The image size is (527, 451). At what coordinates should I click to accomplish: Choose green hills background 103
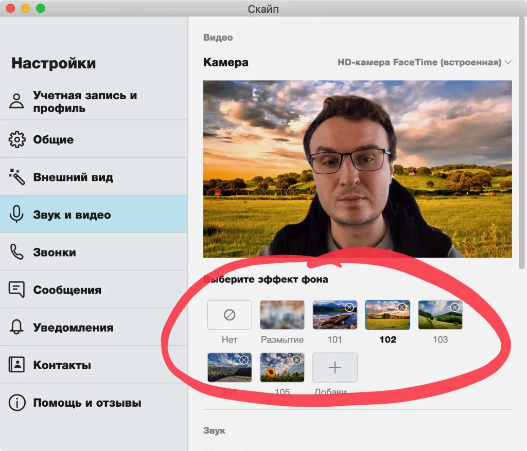pyautogui.click(x=441, y=315)
